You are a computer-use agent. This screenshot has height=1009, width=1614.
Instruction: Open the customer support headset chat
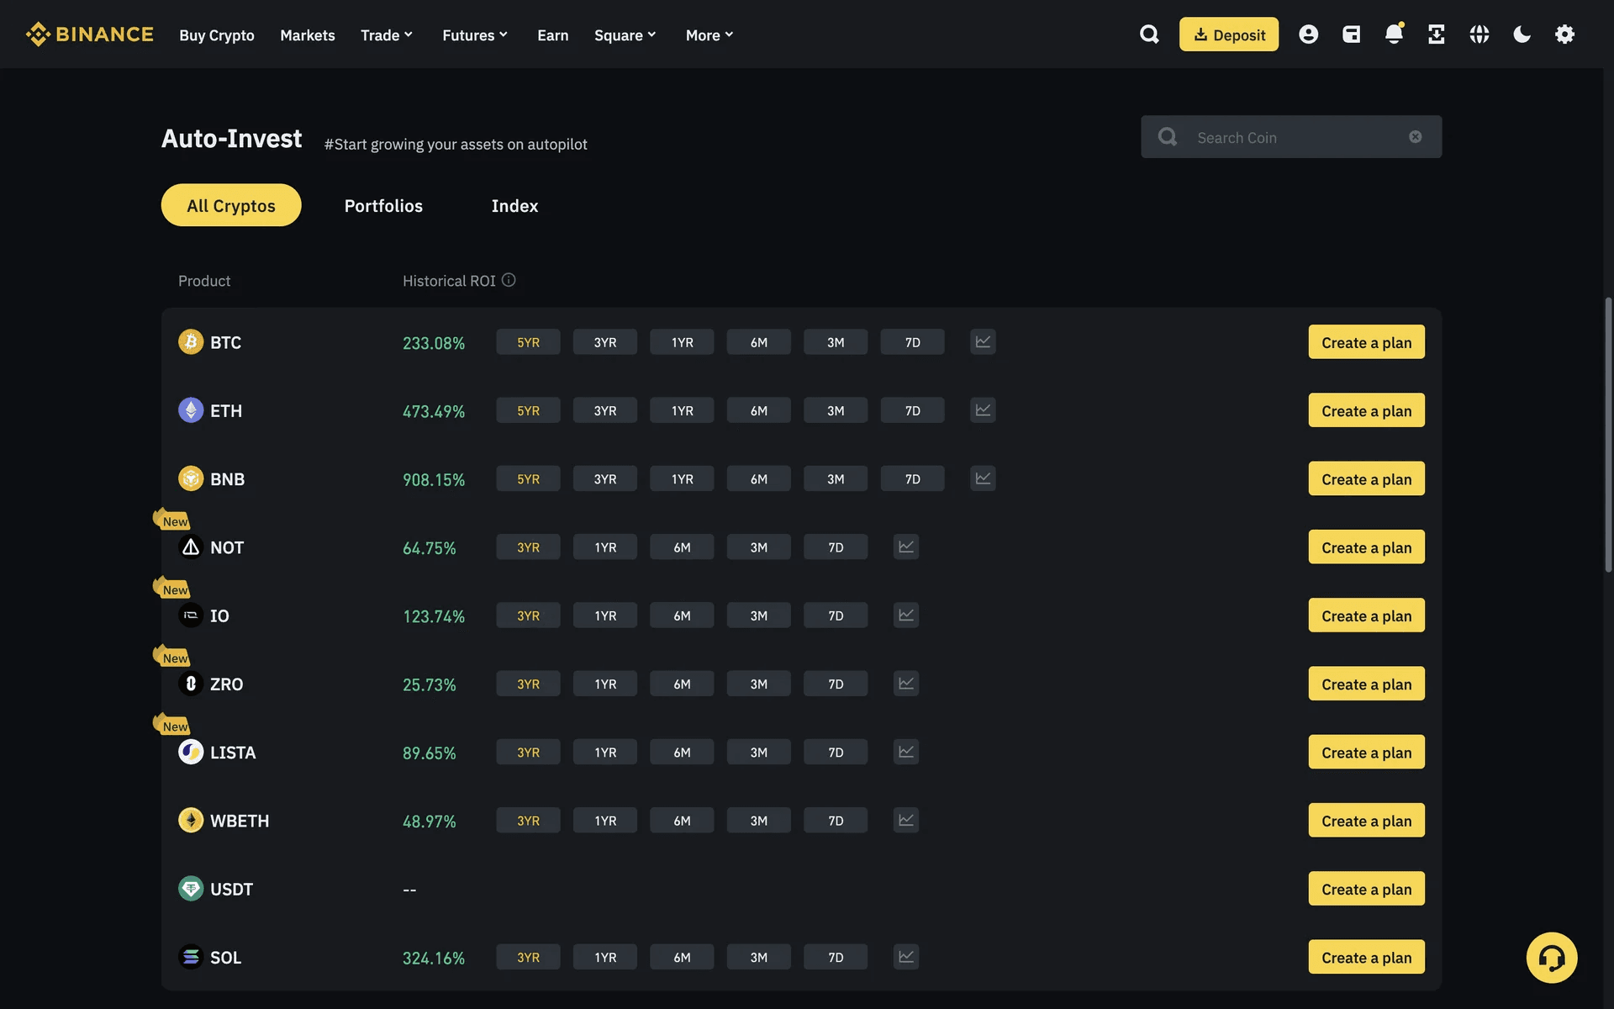click(1551, 957)
